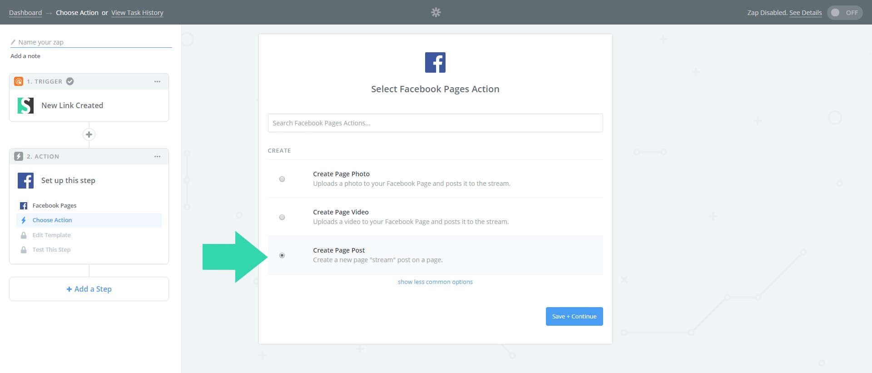872x373 pixels.
Task: Open Choose Action in the sidebar
Action: 52,220
